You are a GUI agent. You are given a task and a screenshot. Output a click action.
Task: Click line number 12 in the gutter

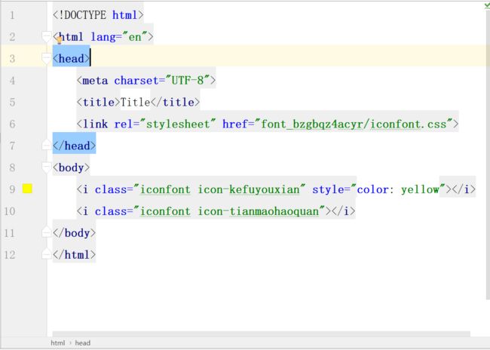(x=9, y=255)
